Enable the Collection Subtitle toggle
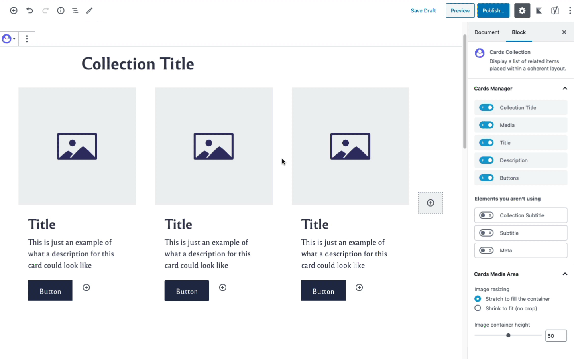 [486, 215]
